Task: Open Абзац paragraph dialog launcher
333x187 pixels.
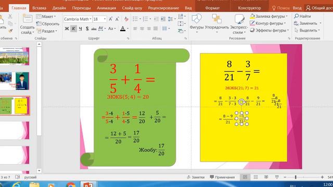Action: [185, 38]
